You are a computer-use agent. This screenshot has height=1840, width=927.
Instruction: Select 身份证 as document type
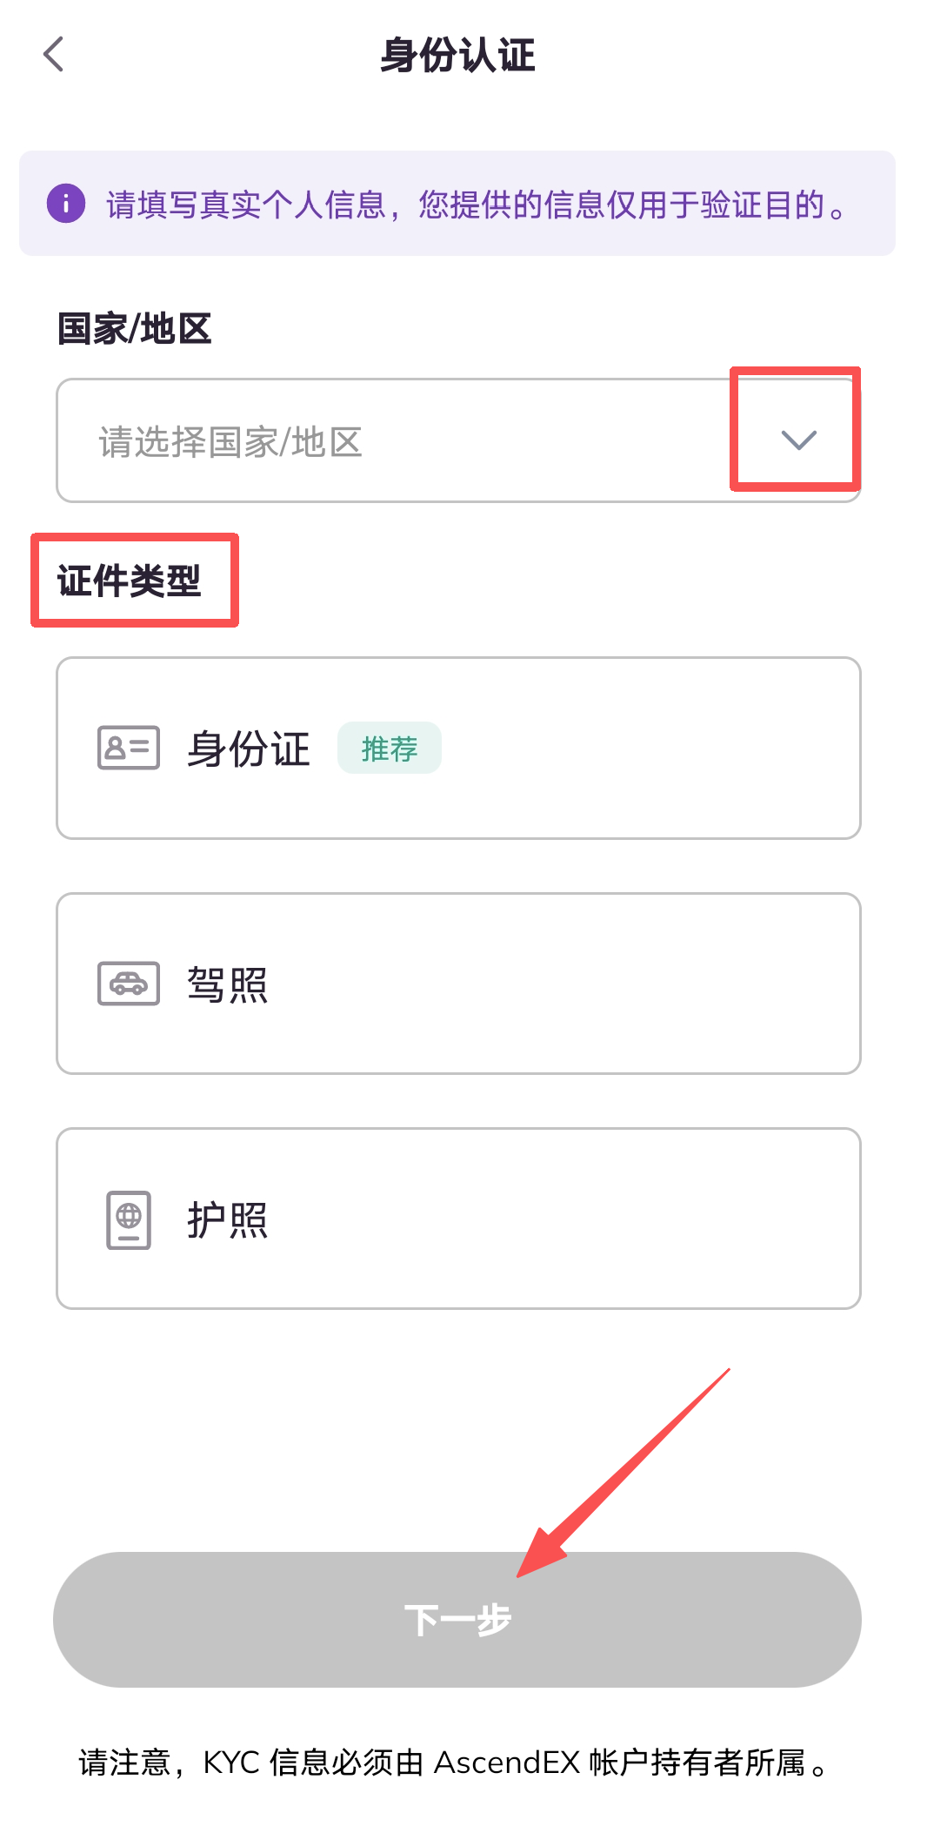458,748
